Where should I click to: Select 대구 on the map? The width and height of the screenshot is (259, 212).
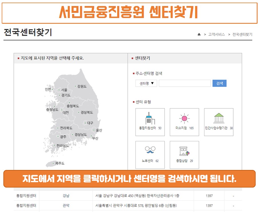90,123
